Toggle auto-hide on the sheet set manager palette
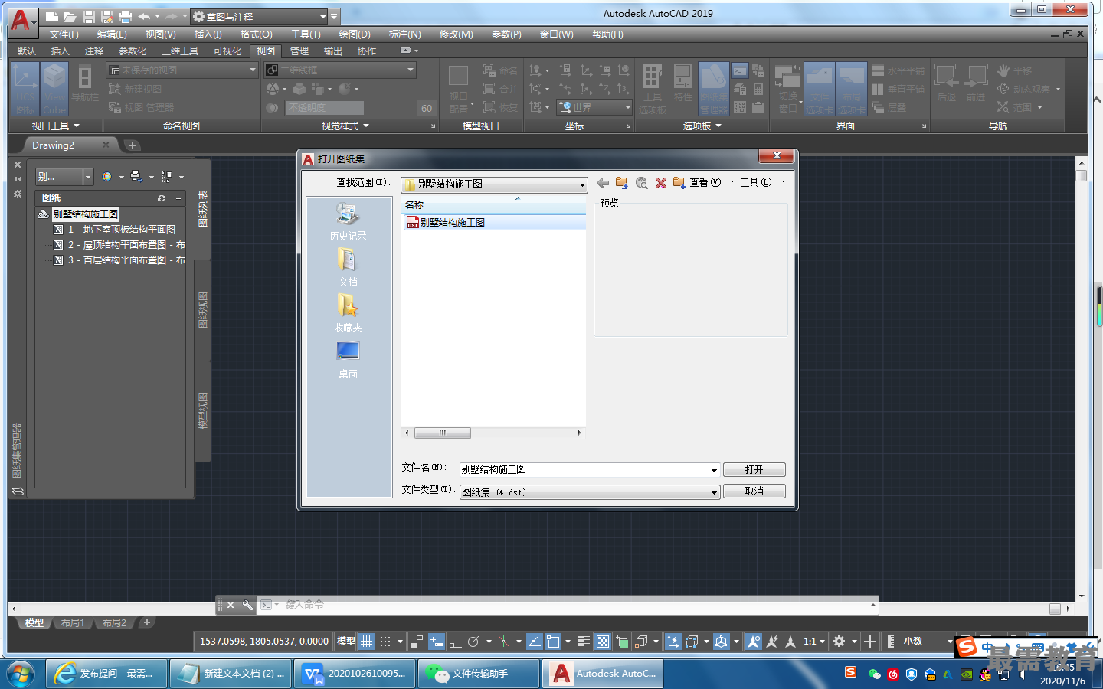 tap(18, 179)
